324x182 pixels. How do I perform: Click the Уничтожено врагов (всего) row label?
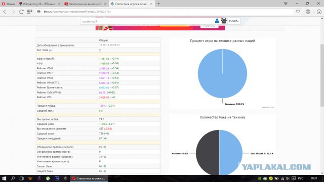[x=53, y=161]
